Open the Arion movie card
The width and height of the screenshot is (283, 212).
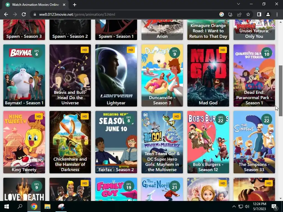(x=162, y=30)
